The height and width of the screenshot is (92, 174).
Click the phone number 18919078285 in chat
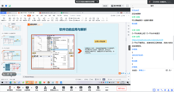137,55
